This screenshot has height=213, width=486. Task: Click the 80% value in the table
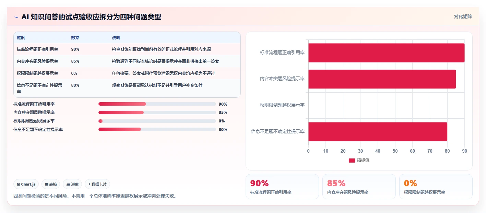75,85
